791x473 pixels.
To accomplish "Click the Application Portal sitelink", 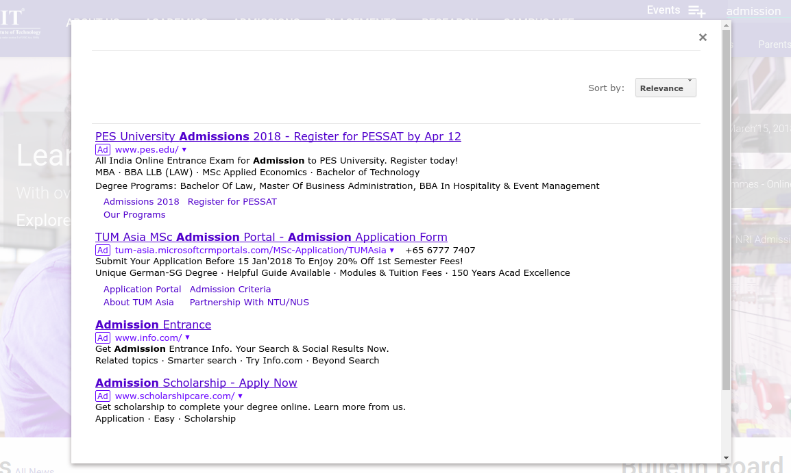I will tap(142, 289).
